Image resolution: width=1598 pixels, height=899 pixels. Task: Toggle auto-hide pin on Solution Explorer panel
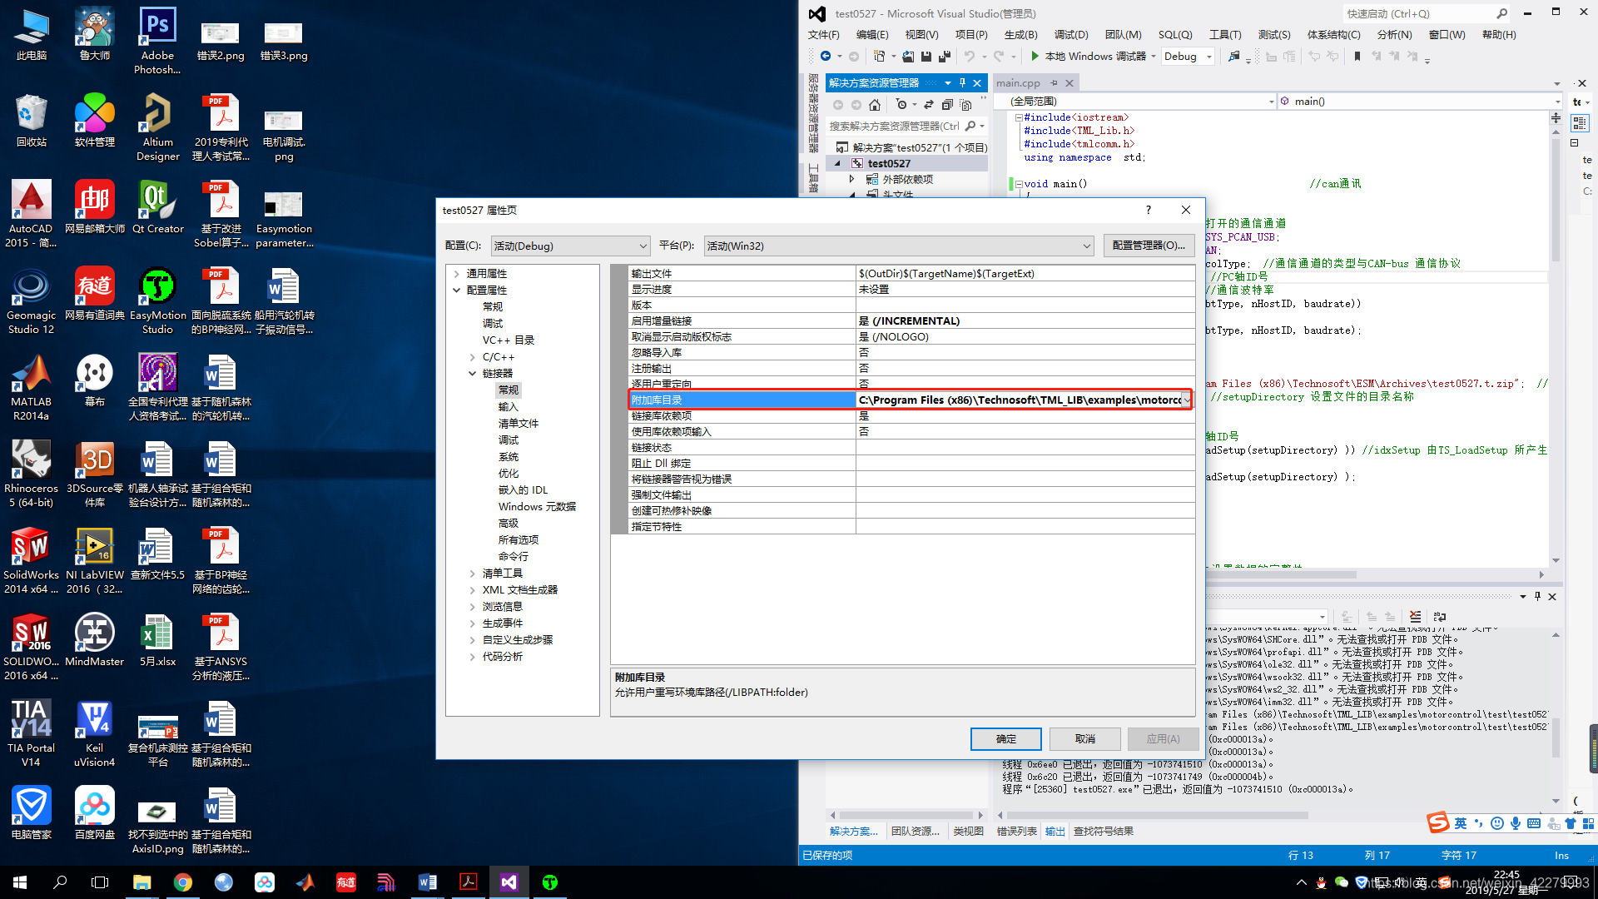pyautogui.click(x=963, y=82)
